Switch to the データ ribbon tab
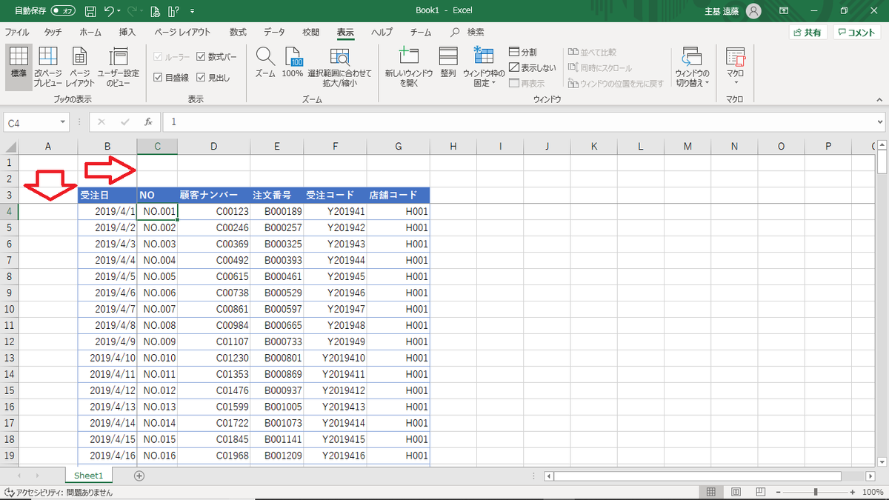Screen dimensions: 889x500 tap(273, 32)
